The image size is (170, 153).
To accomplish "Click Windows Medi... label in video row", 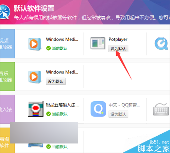I will tap(62, 39).
